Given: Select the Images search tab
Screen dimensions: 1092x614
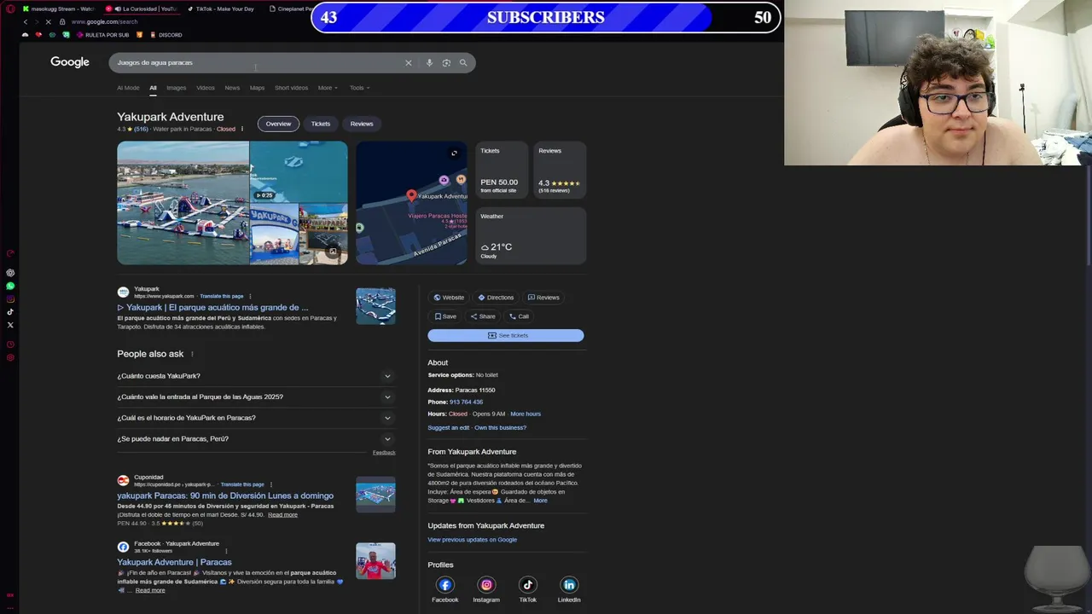Looking at the screenshot, I should click(177, 88).
